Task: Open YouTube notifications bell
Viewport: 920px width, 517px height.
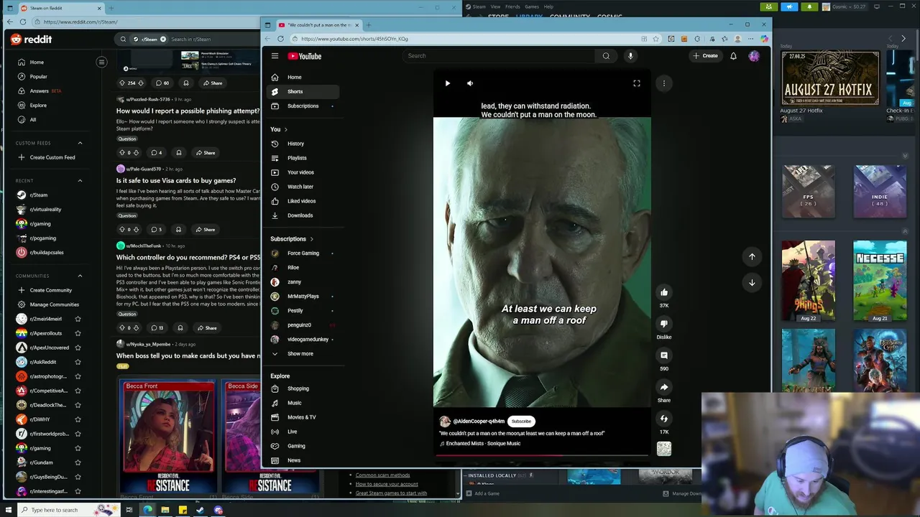Action: pyautogui.click(x=733, y=56)
